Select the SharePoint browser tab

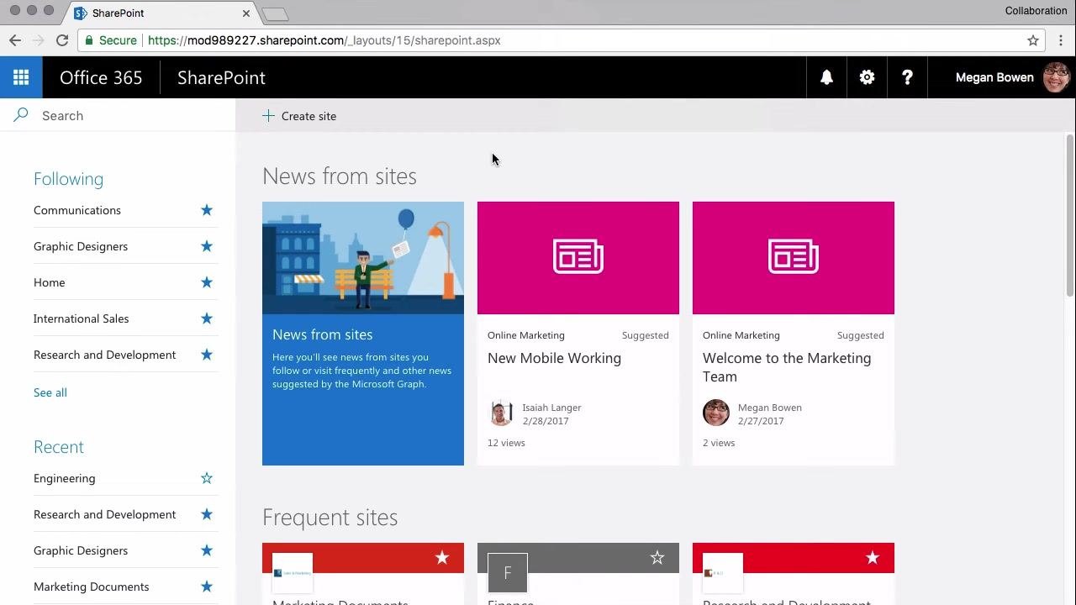coord(160,13)
